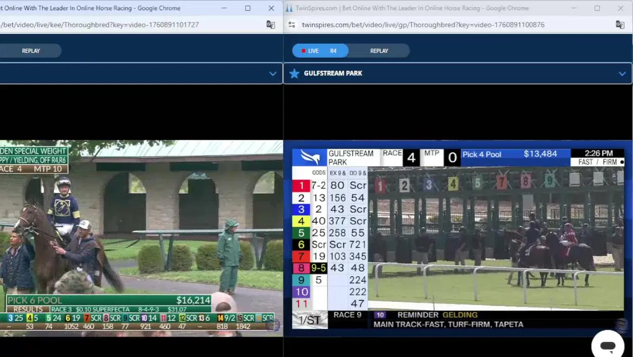Image resolution: width=633 pixels, height=357 pixels.
Task: Expand track chevron in Gulfstream Park bar
Action: tap(622, 73)
